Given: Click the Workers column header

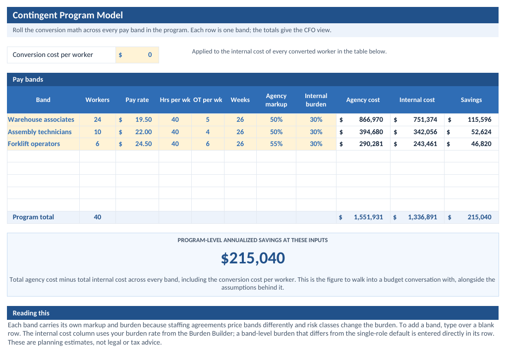Looking at the screenshot, I should (x=98, y=100).
